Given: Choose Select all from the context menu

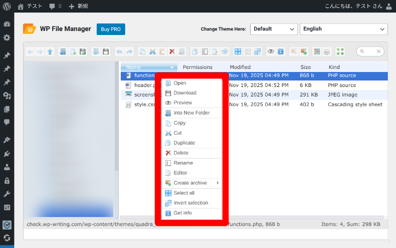Looking at the screenshot, I should point(191,193).
